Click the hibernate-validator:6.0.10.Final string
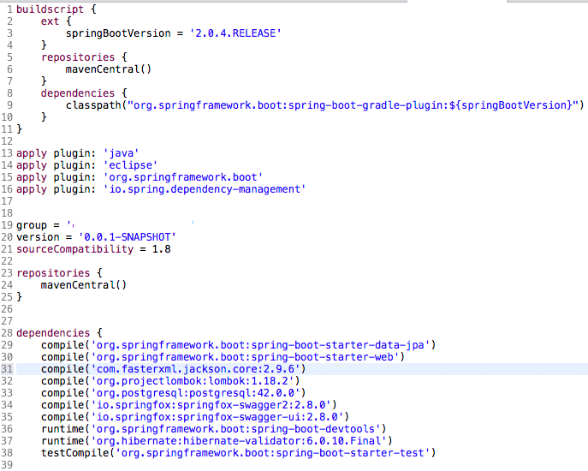This screenshot has height=471, width=588. pyautogui.click(x=239, y=441)
